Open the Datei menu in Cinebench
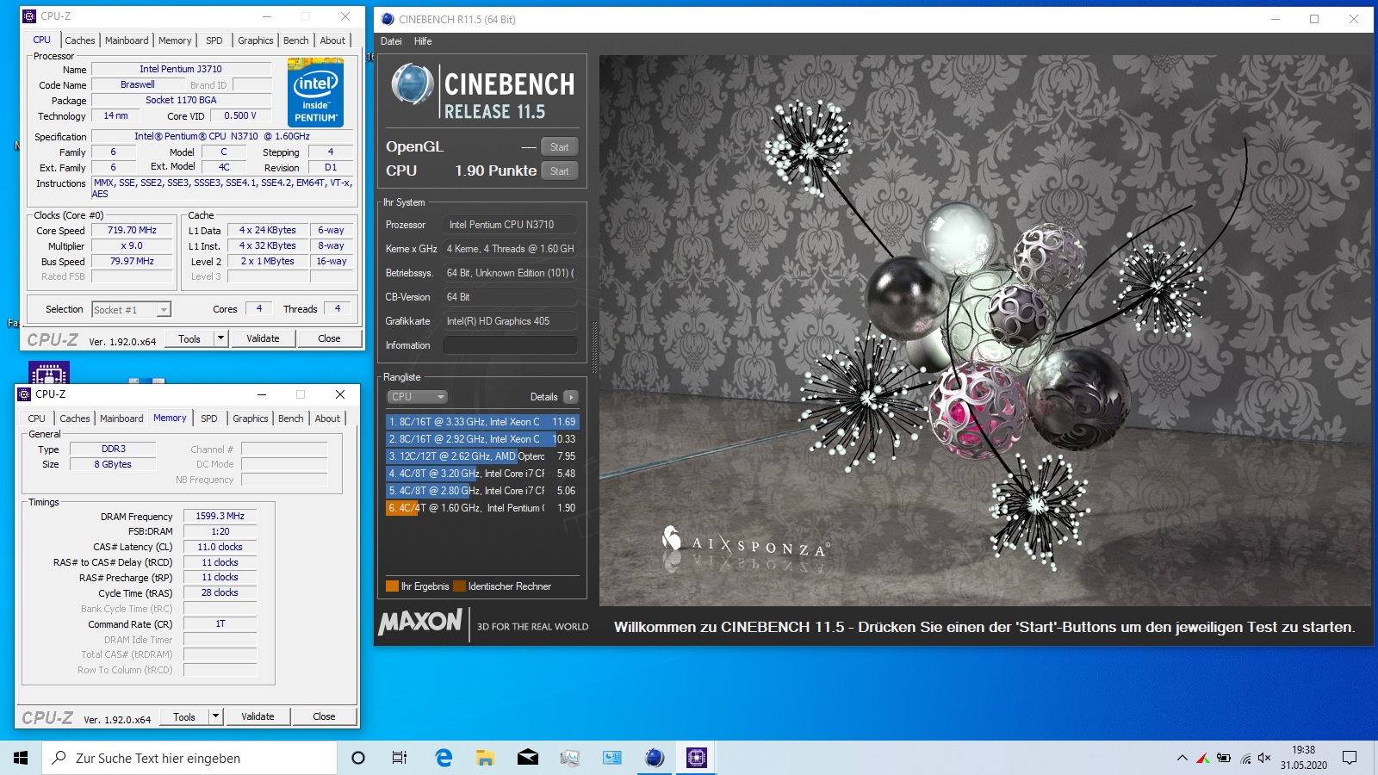 pyautogui.click(x=391, y=41)
